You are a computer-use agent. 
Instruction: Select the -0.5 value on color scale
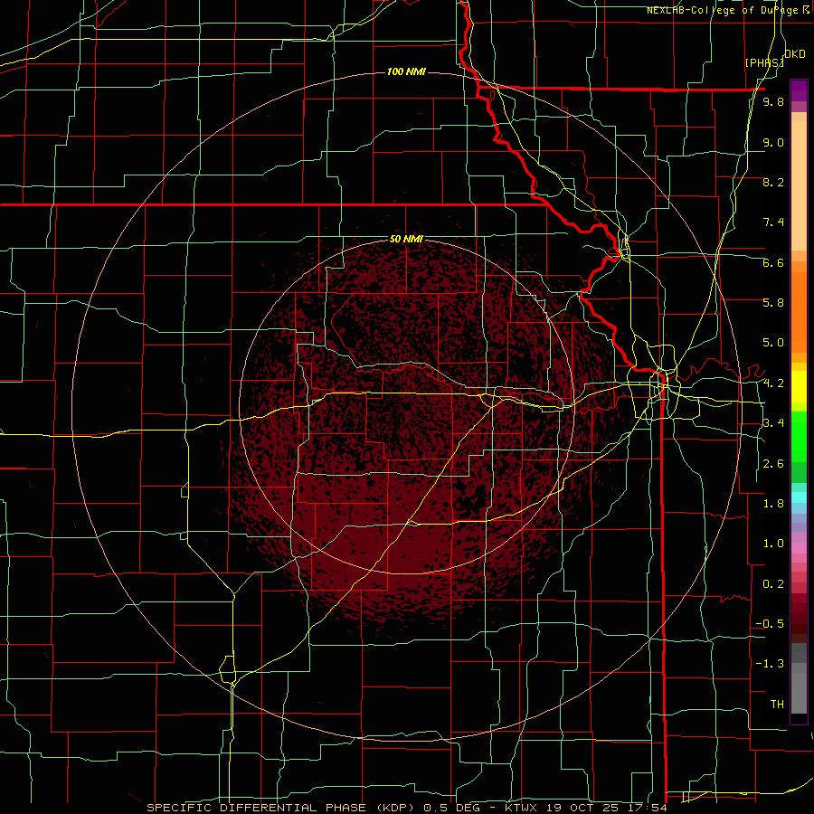(770, 624)
